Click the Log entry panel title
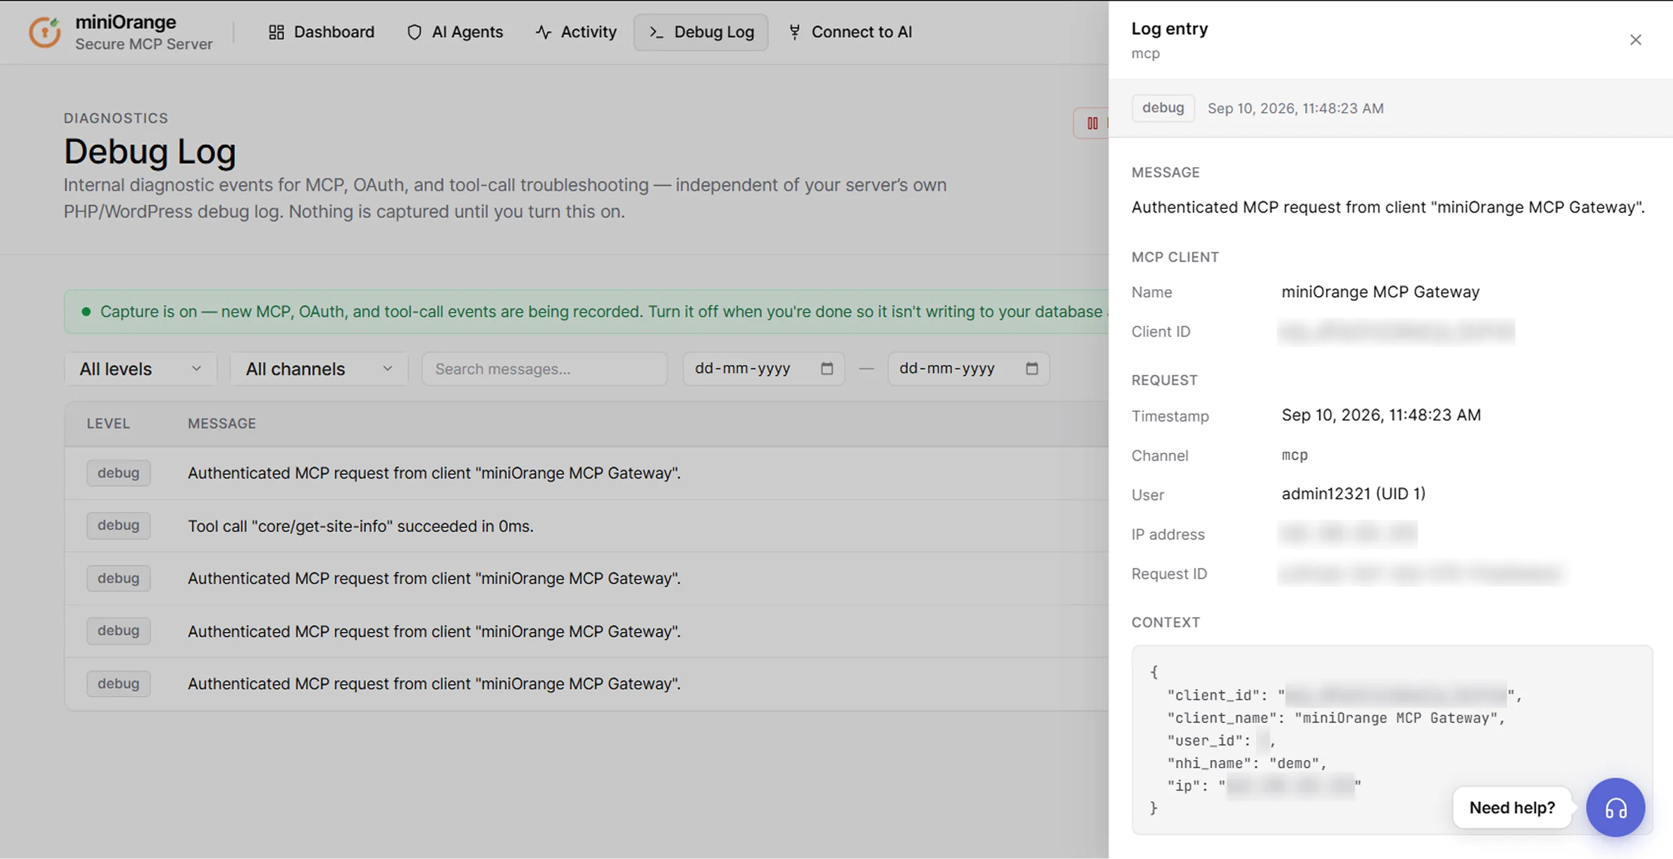1673x859 pixels. [1170, 29]
